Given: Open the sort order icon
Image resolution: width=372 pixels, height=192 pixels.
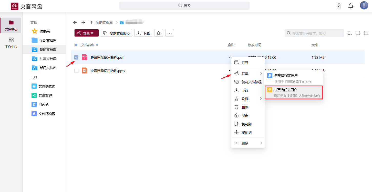Looking at the screenshot, I should pyautogui.click(x=349, y=33).
